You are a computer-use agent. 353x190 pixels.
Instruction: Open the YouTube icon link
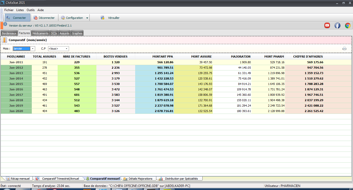327,25
